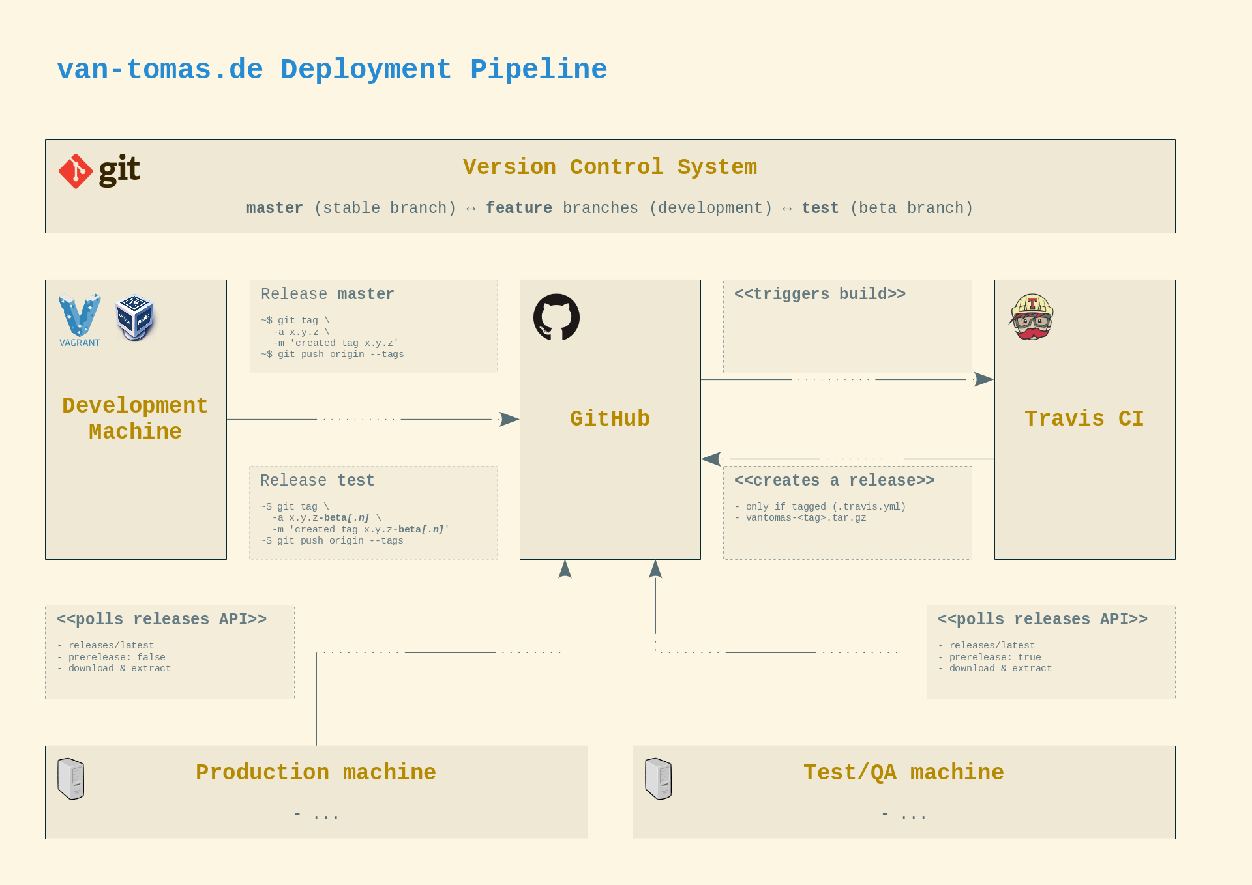Click the Production machine server icon

click(70, 779)
